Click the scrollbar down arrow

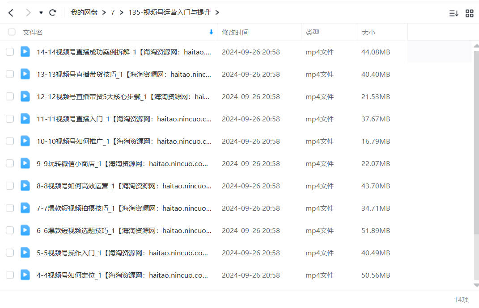[476, 285]
